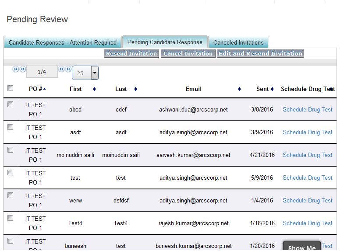The width and height of the screenshot is (351, 251).
Task: Go to first page of results
Action: click(x=16, y=69)
